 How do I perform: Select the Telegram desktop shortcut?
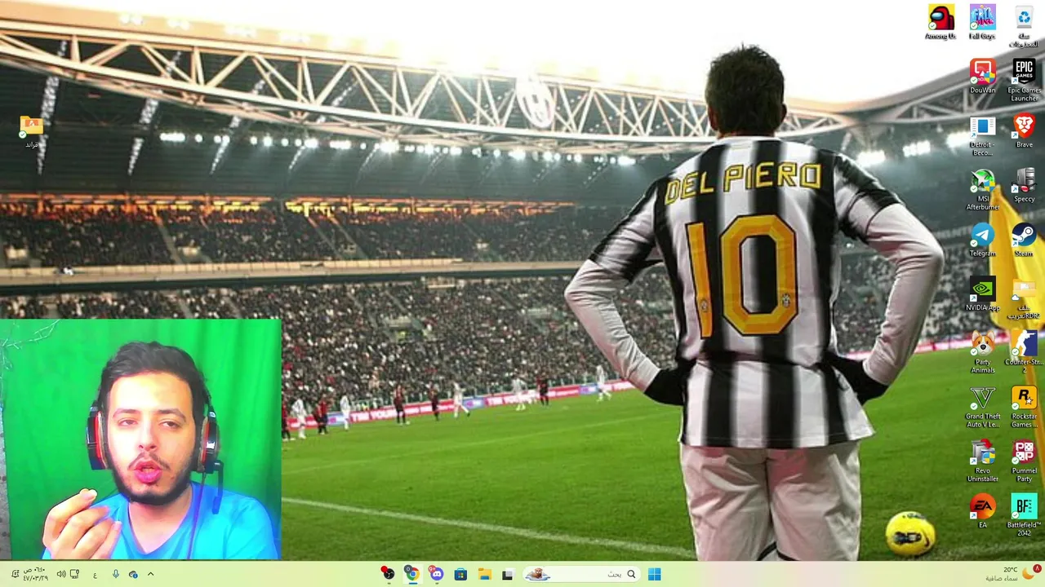click(982, 241)
